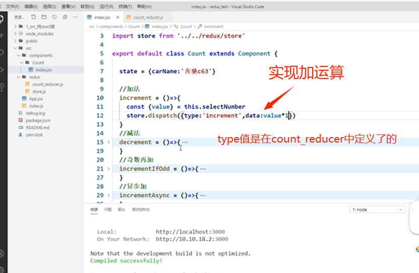Open the http://10.10.18.2:3000 network link
Viewport: 419px width, 273px height.
click(192, 239)
